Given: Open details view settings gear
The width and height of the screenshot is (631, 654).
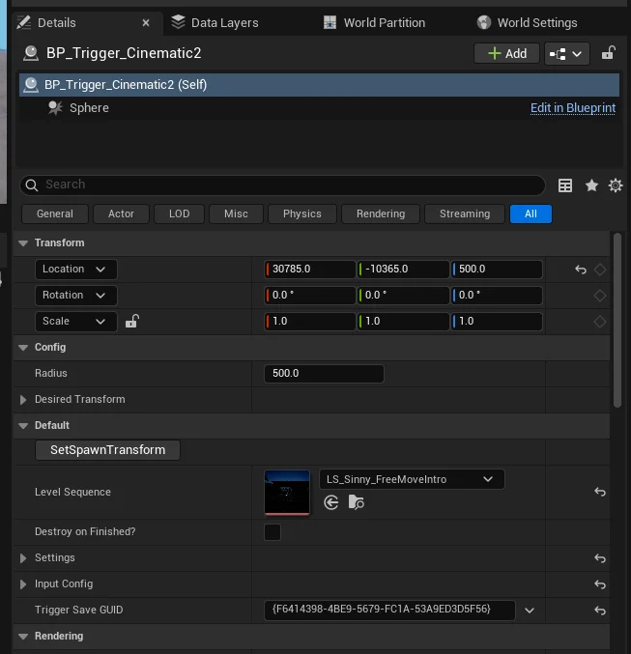Looking at the screenshot, I should point(616,185).
